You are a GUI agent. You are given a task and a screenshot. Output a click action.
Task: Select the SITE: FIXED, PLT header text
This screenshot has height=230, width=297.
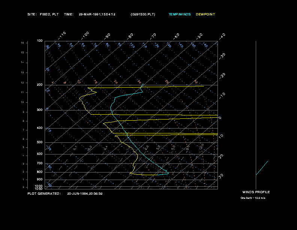click(43, 14)
